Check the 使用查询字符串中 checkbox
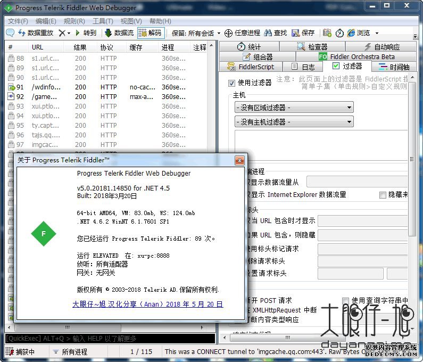 (x=345, y=300)
